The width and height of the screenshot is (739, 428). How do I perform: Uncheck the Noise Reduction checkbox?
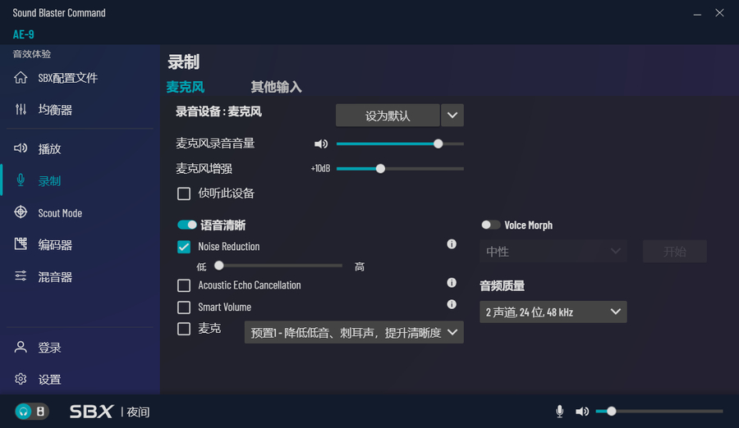click(x=184, y=247)
